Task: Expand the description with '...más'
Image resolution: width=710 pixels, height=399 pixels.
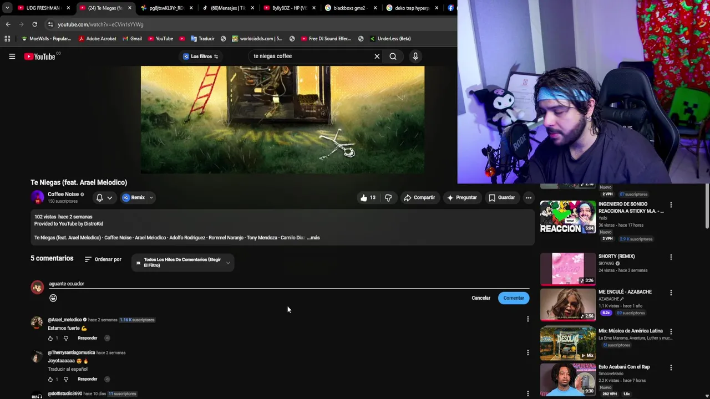Action: click(x=313, y=238)
